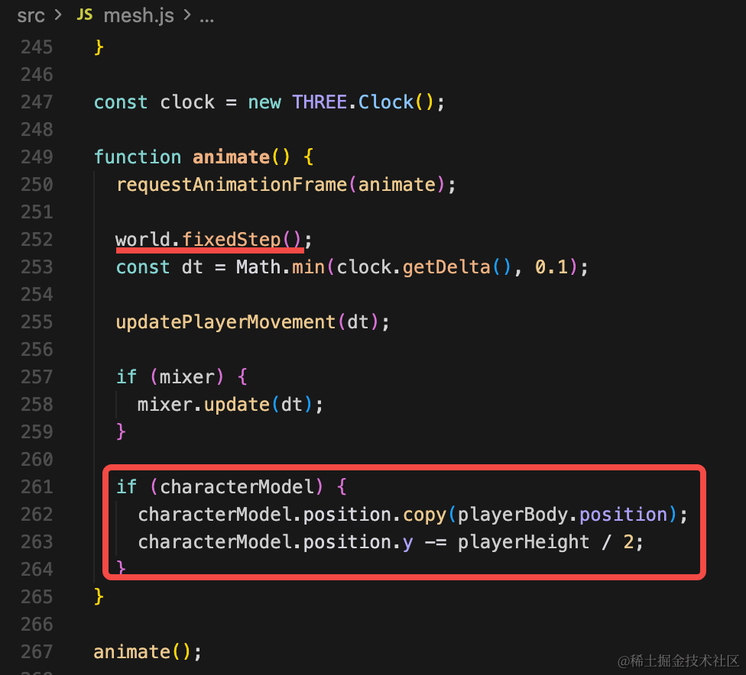Click line number 249 in the gutter
The height and width of the screenshot is (675, 746).
pyautogui.click(x=37, y=157)
